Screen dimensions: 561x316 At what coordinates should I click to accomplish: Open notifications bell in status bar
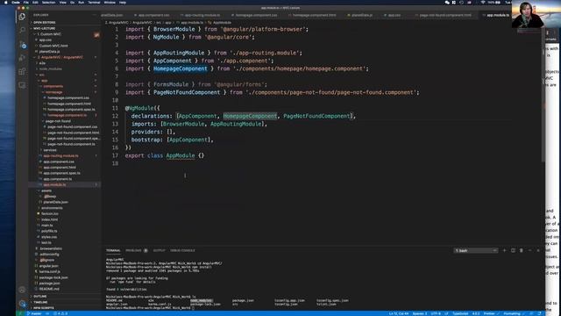click(540, 313)
